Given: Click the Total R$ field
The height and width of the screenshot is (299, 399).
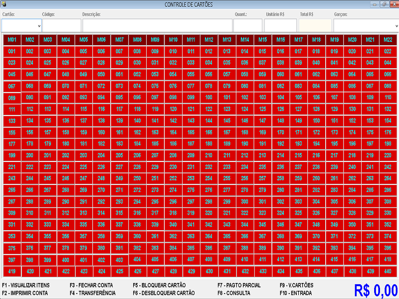Looking at the screenshot, I should tap(315, 26).
